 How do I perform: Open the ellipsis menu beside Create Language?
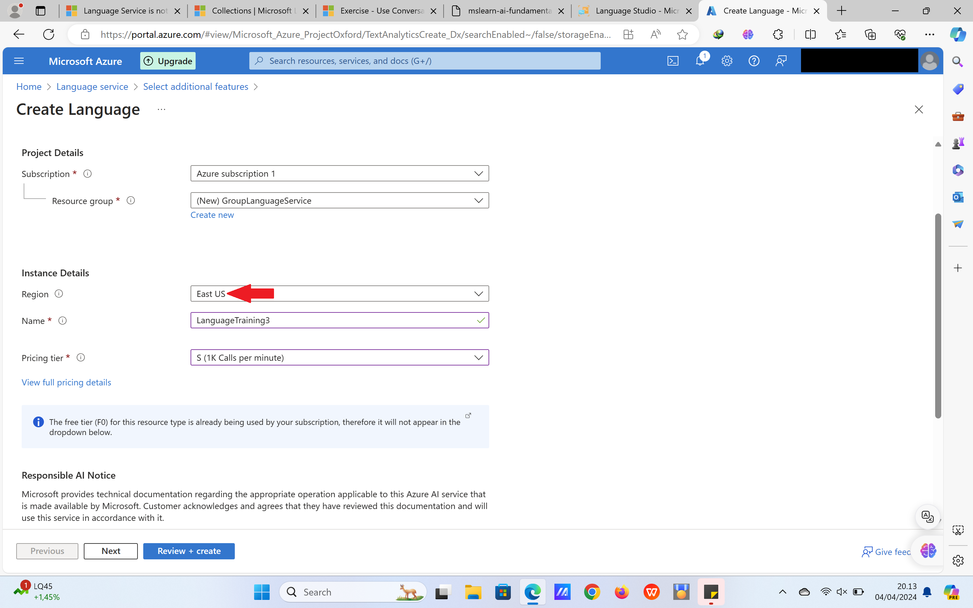click(x=161, y=109)
